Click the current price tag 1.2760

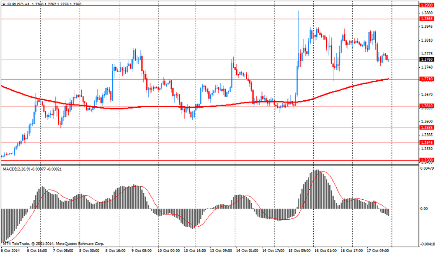click(426, 59)
